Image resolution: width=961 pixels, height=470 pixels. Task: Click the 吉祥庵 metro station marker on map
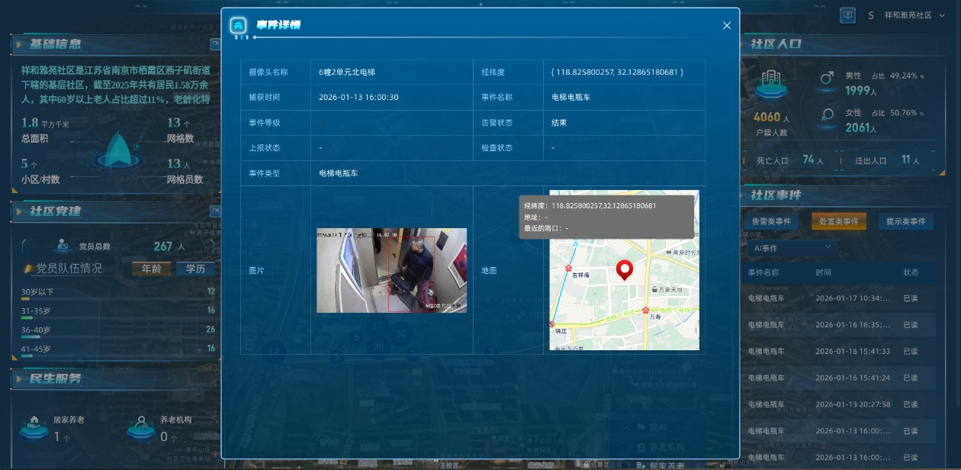coord(568,268)
